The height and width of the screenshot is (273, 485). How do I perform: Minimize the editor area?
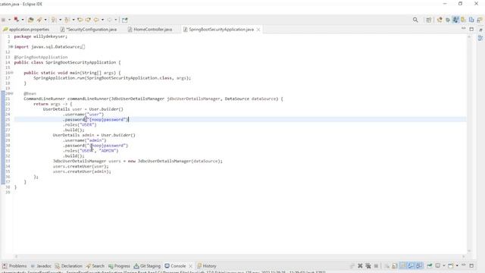[x=463, y=29]
